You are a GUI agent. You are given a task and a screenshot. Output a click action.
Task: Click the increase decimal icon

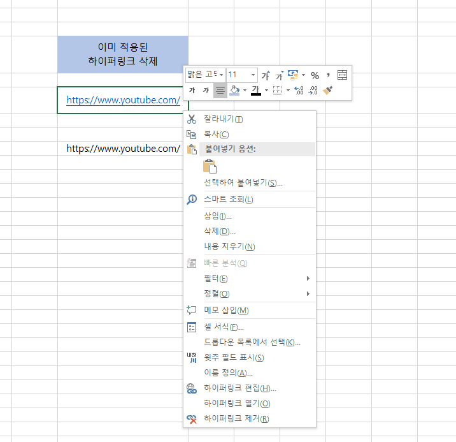[x=299, y=91]
